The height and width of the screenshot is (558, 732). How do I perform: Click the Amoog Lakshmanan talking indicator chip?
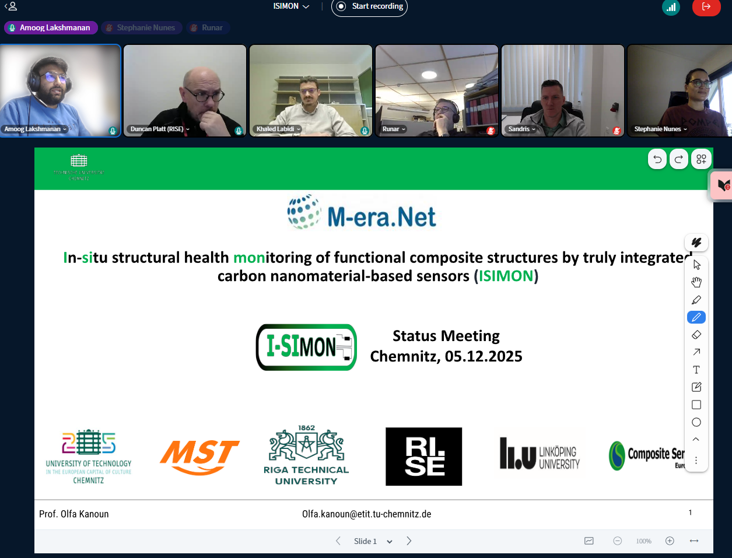pyautogui.click(x=51, y=27)
